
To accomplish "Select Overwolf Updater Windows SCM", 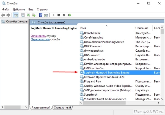I will [120, 77].
